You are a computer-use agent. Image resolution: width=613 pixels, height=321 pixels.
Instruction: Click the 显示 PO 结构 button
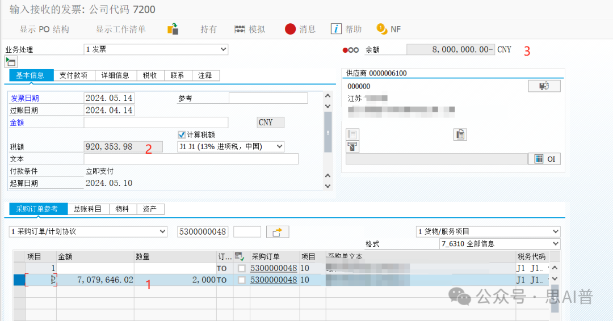(44, 29)
